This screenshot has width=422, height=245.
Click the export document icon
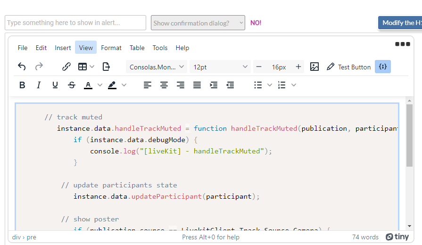click(106, 66)
